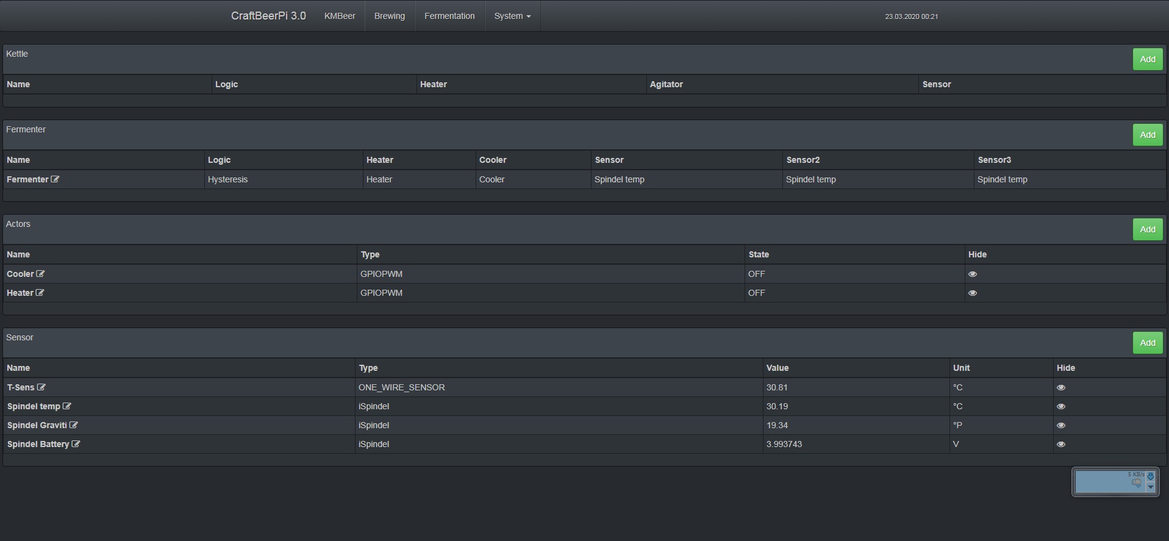
Task: Toggle hide eye for Spindel Graviti sensor
Action: [x=1061, y=425]
